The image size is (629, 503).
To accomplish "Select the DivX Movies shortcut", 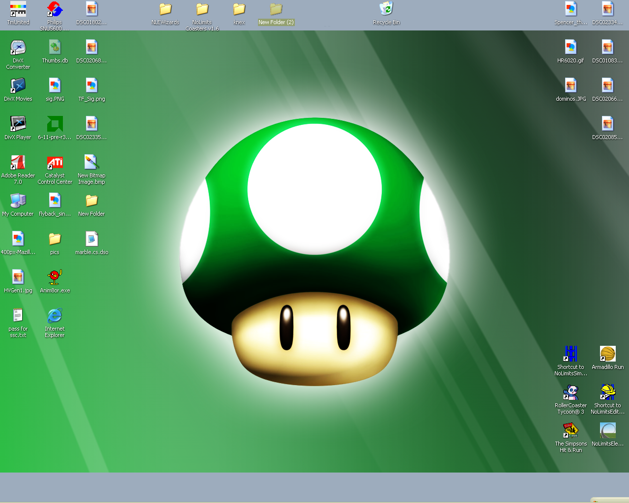I will tap(18, 85).
